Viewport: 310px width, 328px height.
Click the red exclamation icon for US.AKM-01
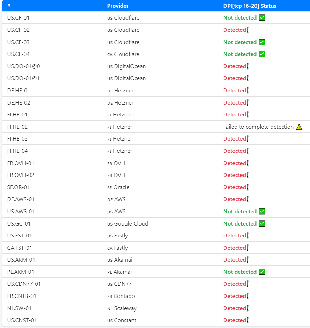coord(248,259)
